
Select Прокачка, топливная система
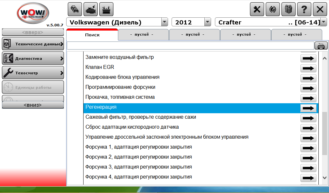(120, 97)
